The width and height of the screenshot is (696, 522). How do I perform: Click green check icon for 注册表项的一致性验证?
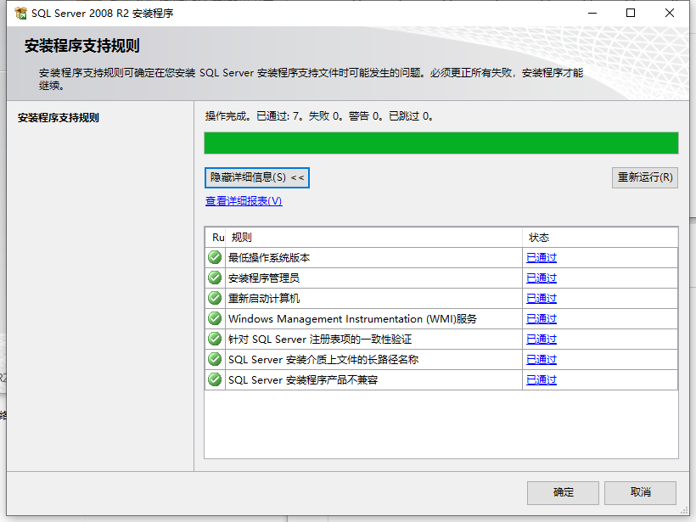[215, 340]
